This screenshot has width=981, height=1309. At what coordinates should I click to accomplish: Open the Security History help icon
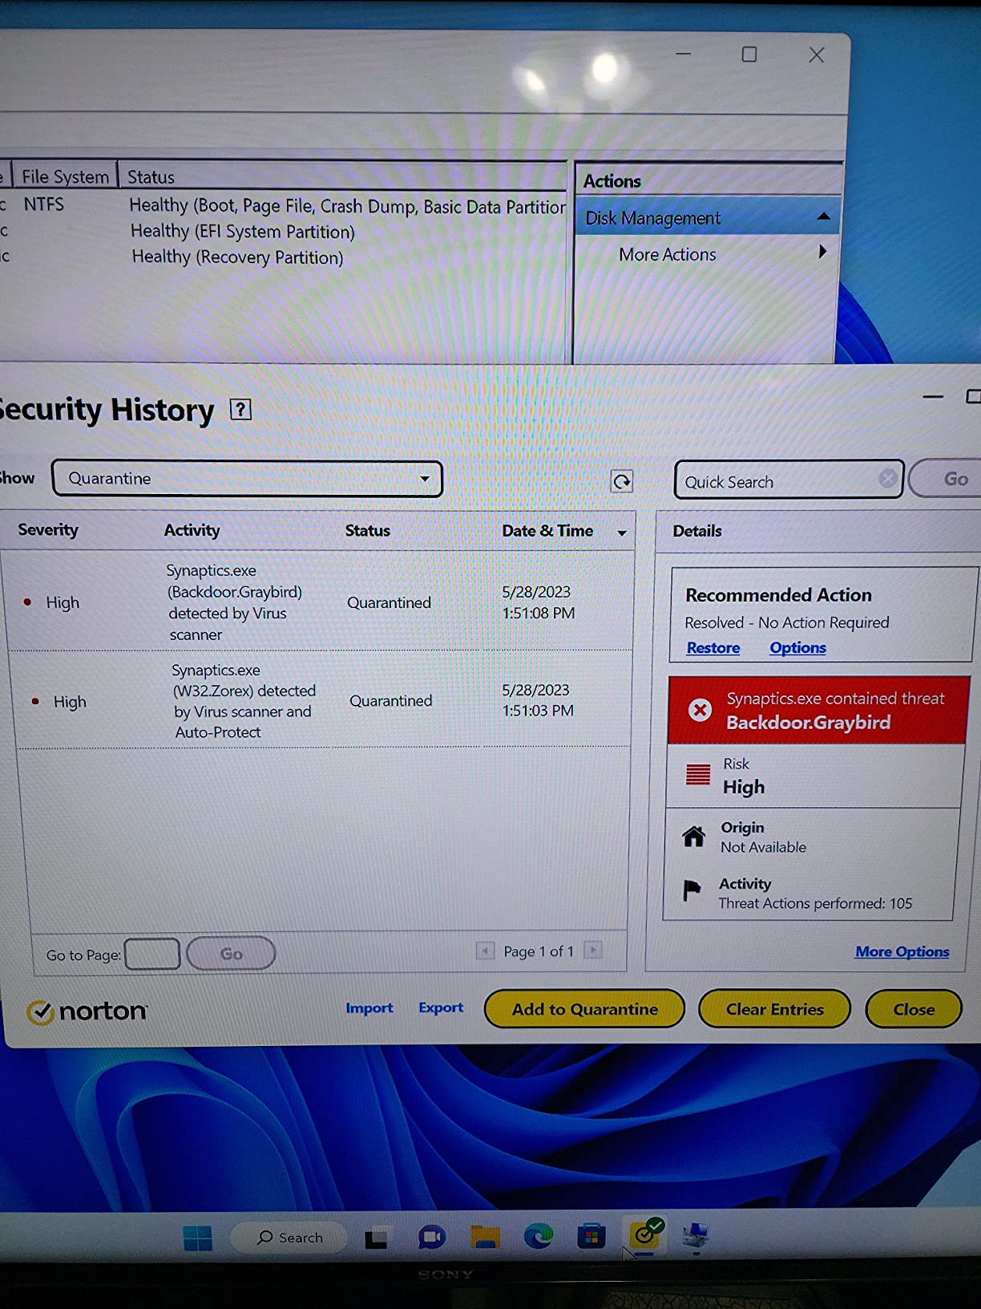pyautogui.click(x=240, y=410)
